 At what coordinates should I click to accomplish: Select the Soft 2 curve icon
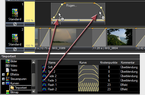[x=44, y=72]
